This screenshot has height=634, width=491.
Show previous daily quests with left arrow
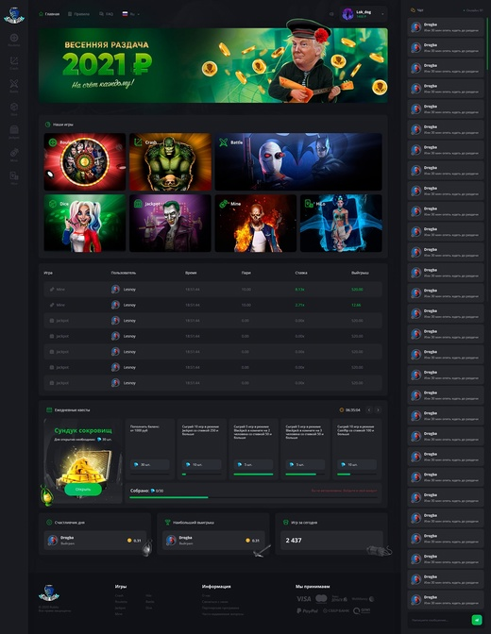pyautogui.click(x=369, y=410)
